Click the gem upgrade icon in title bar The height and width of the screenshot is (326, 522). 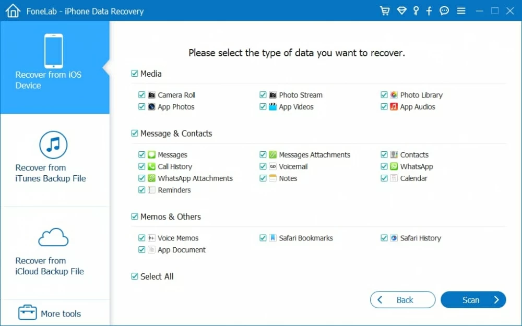click(402, 10)
